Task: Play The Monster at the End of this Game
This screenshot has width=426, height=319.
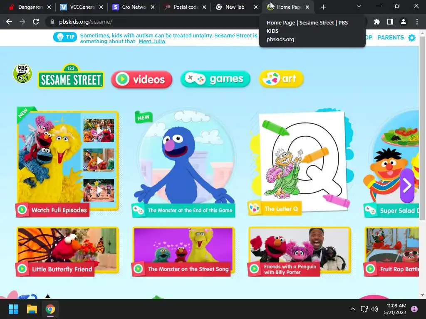Action: (183, 163)
